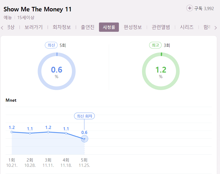Select the 2회 data point on the chart
This screenshot has height=174, width=220.
pyautogui.click(x=30, y=133)
